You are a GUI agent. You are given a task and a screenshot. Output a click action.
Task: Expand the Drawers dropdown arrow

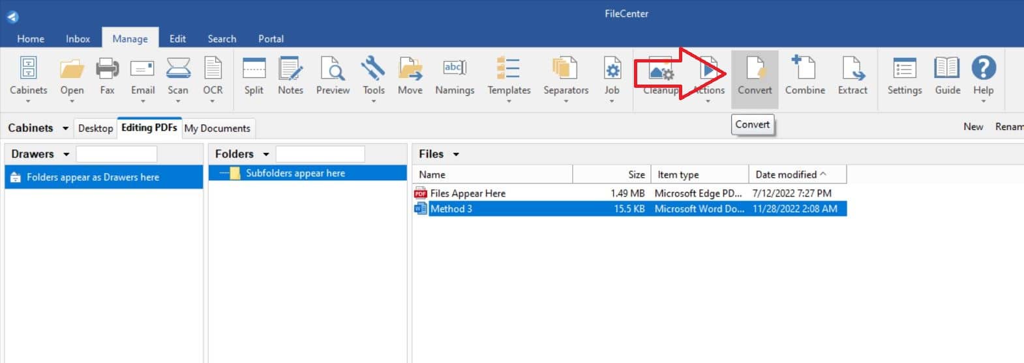66,154
